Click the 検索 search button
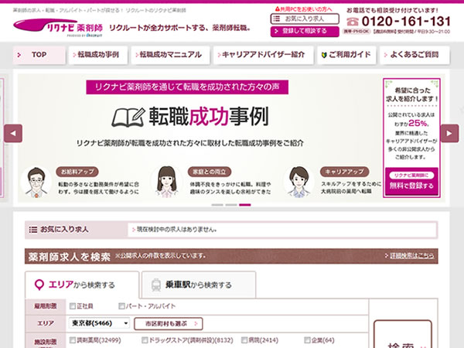464x348 pixels. [x=403, y=334]
